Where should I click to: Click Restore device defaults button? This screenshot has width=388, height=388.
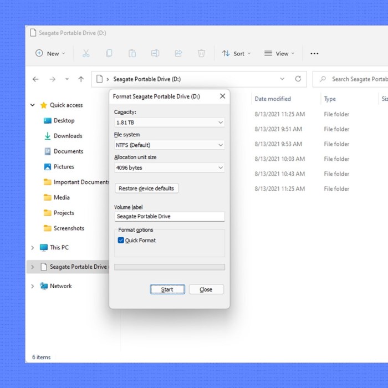tap(146, 188)
